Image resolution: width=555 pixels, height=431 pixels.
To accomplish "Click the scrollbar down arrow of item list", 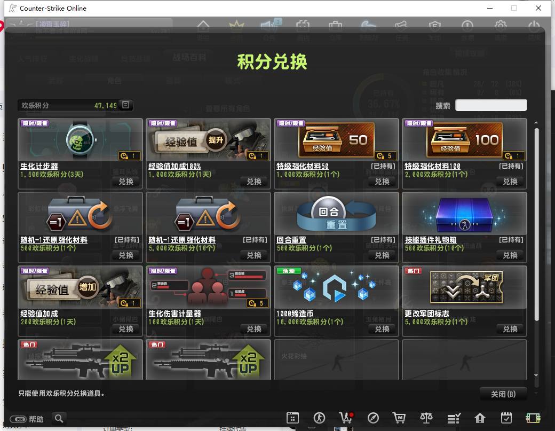I will tap(536, 375).
